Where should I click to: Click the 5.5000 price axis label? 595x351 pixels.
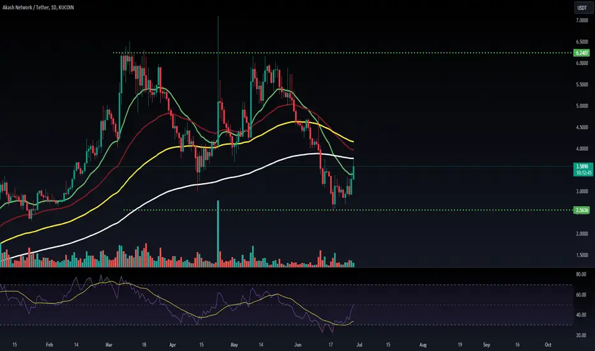(x=582, y=85)
